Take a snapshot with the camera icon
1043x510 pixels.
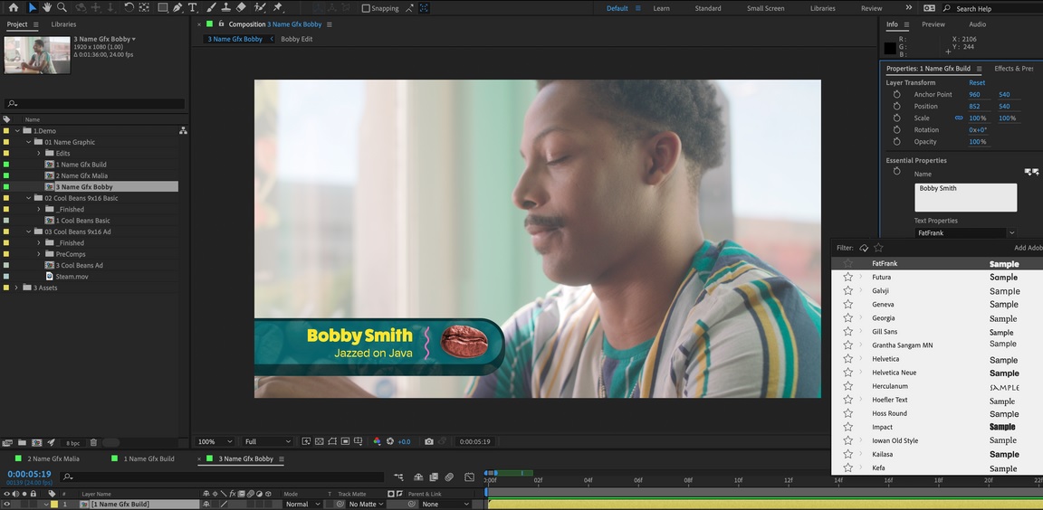tap(429, 441)
